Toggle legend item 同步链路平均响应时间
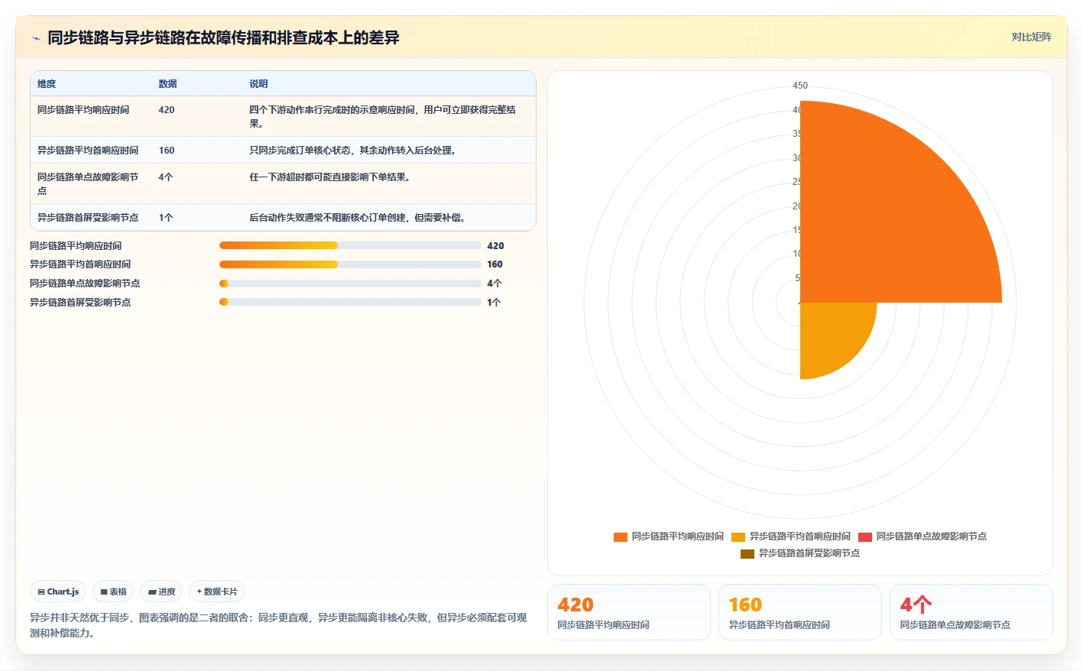Viewport: 1083px width, 671px height. pyautogui.click(x=668, y=536)
